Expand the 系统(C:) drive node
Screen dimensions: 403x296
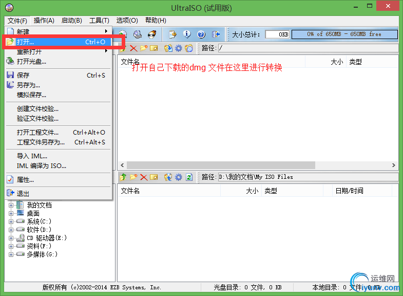click(x=11, y=221)
